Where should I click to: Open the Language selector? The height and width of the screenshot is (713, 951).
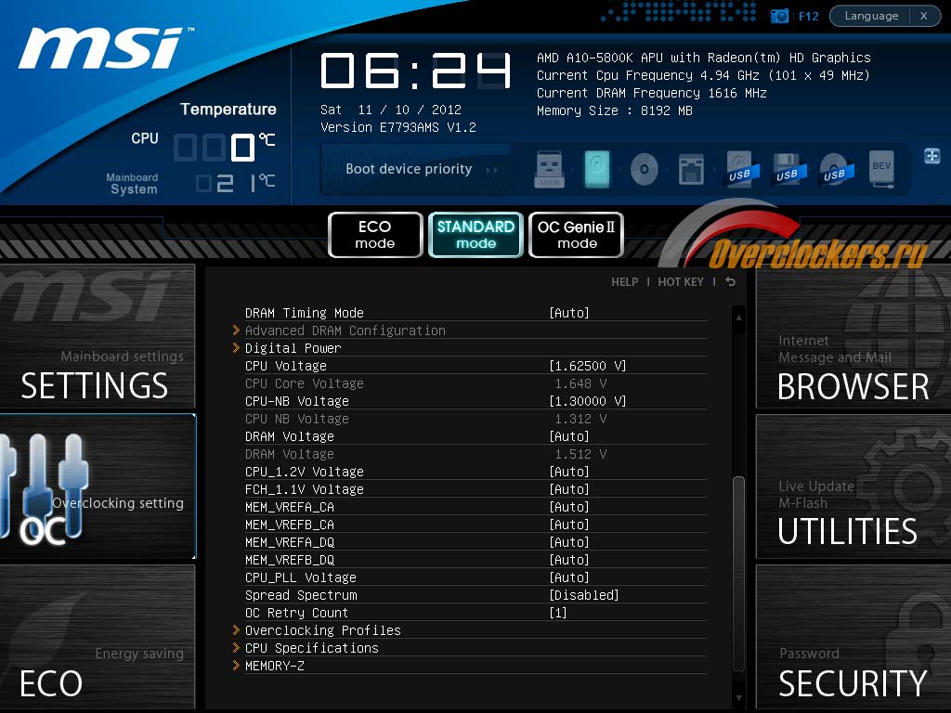871,16
